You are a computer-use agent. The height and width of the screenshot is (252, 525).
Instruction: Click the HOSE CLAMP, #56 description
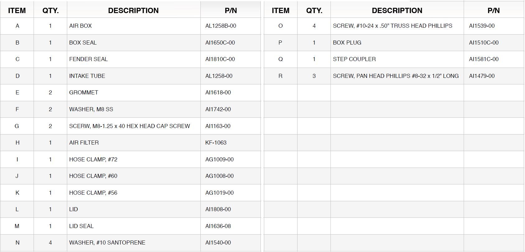[93, 193]
